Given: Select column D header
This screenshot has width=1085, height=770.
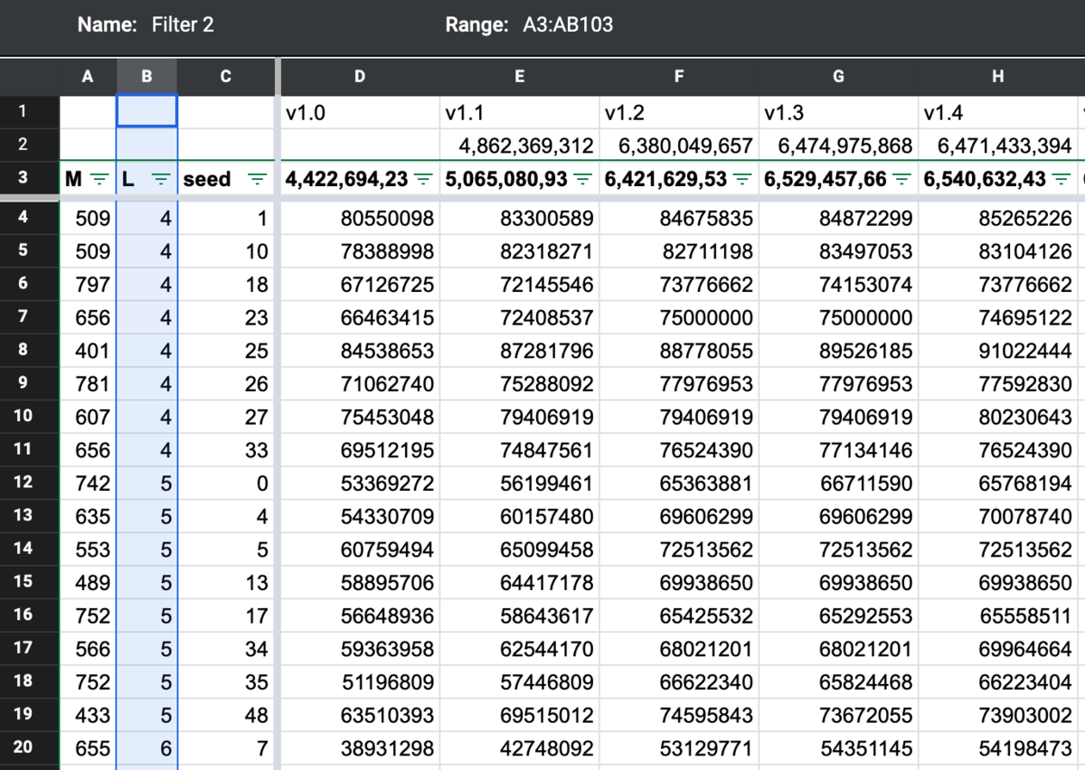Looking at the screenshot, I should point(360,77).
